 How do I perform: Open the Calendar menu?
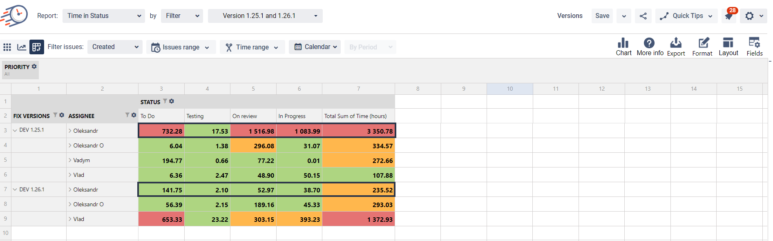[315, 47]
